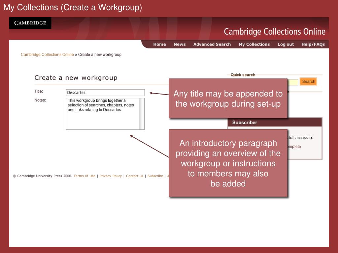This screenshot has width=338, height=253.
Task: Click the Quick search label
Action: tap(243, 75)
